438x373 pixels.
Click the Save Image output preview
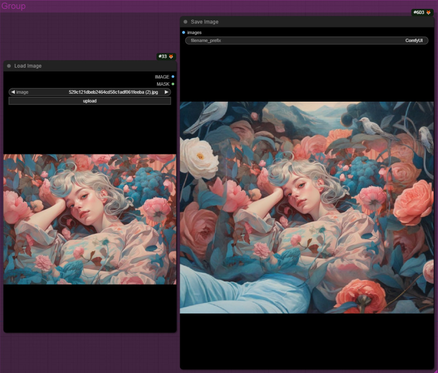click(307, 207)
